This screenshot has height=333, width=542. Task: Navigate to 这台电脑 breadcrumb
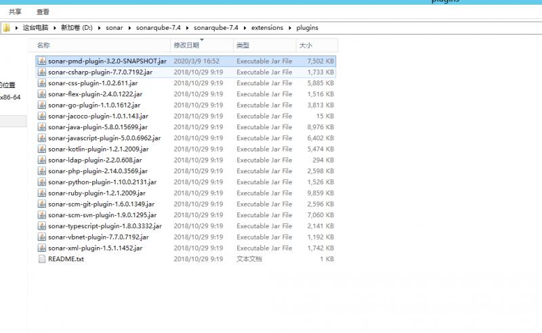pos(36,28)
